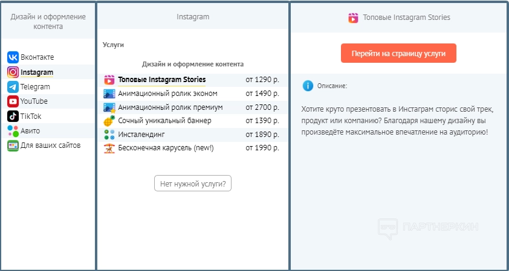Click the Вконтакте logo icon
The height and width of the screenshot is (271, 509).
point(13,57)
